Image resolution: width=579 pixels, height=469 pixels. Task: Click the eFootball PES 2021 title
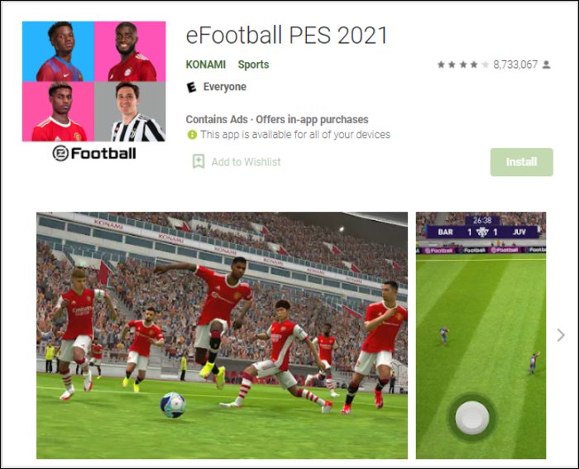point(286,36)
